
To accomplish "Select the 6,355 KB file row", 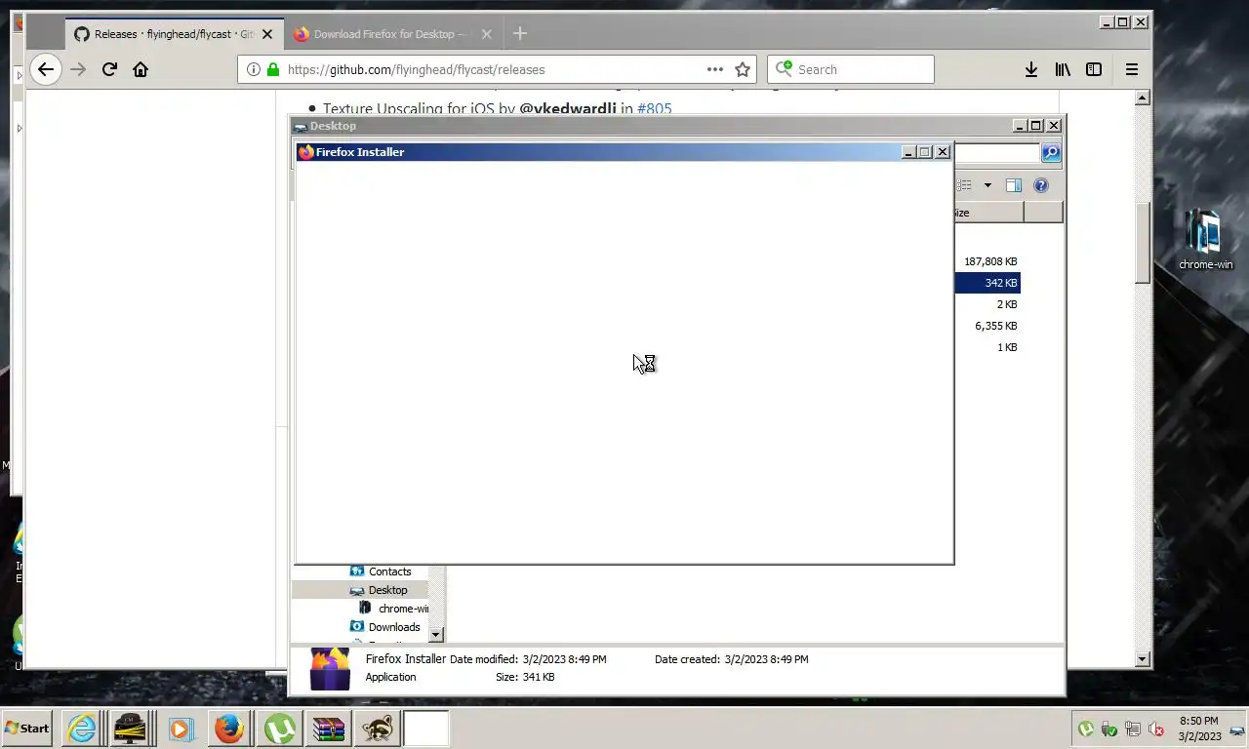I will coord(987,326).
